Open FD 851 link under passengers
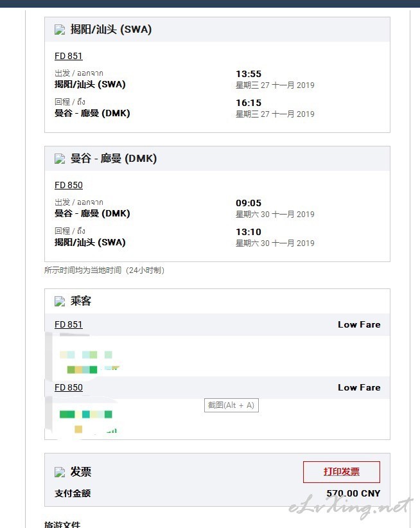 69,324
